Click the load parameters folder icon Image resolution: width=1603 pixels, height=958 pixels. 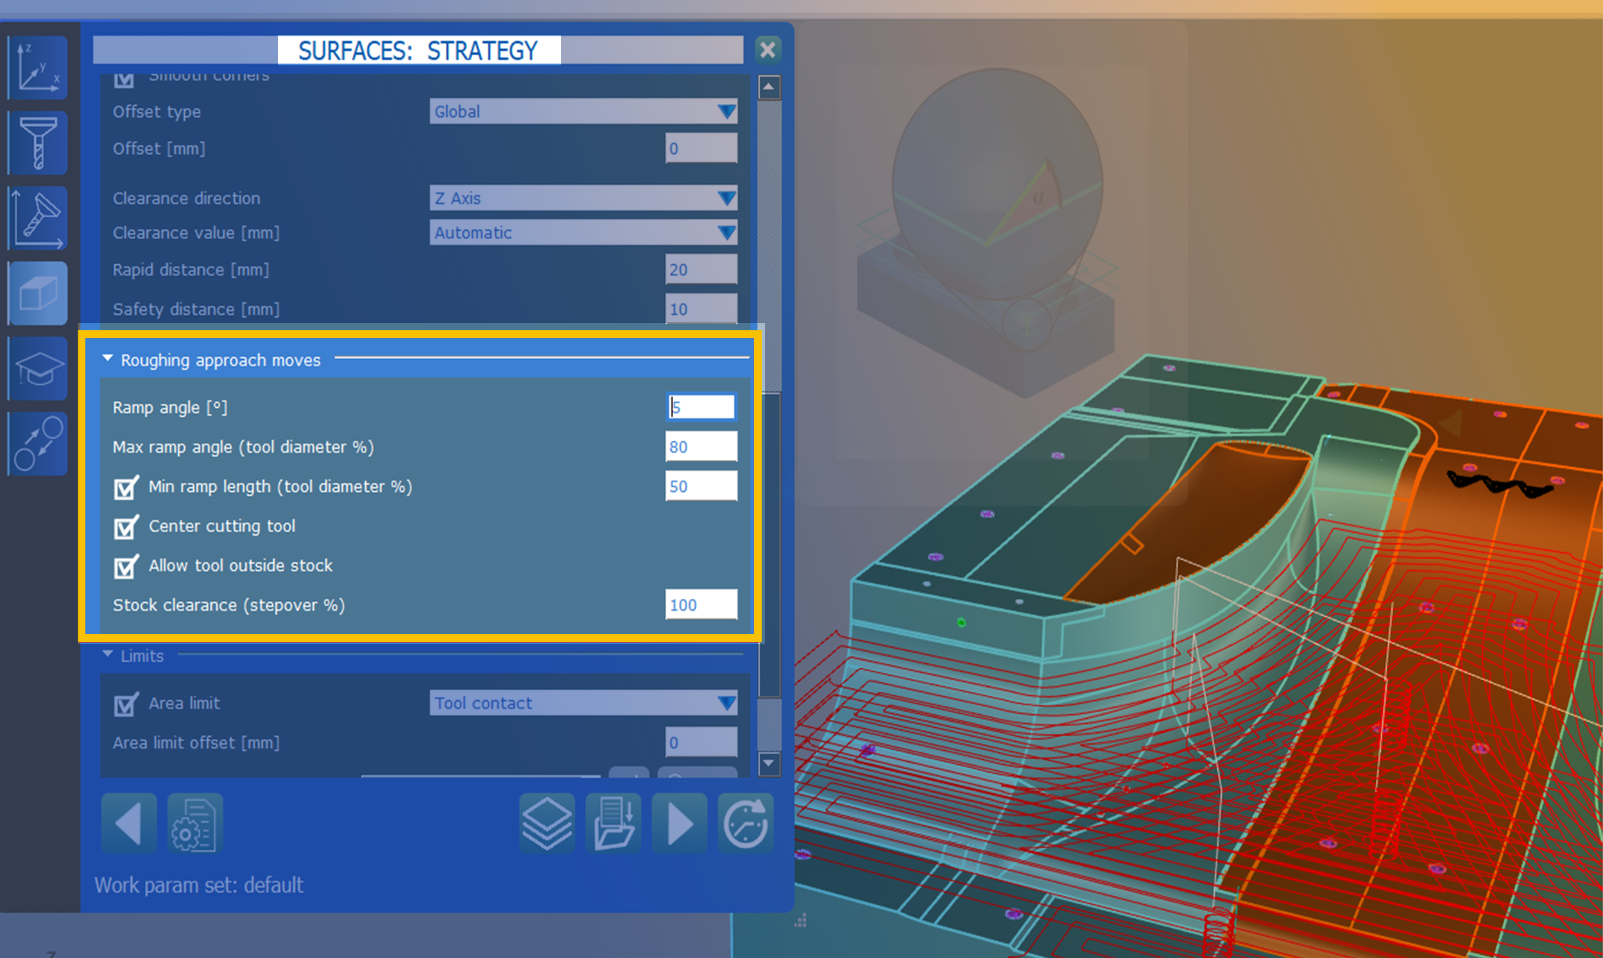point(613,824)
